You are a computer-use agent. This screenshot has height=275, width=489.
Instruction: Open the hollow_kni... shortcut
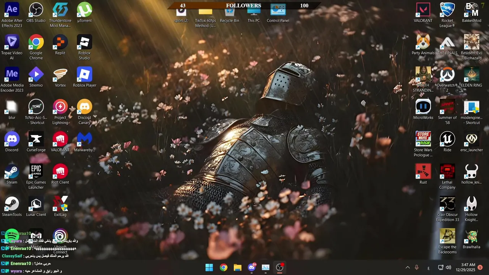[x=471, y=175]
